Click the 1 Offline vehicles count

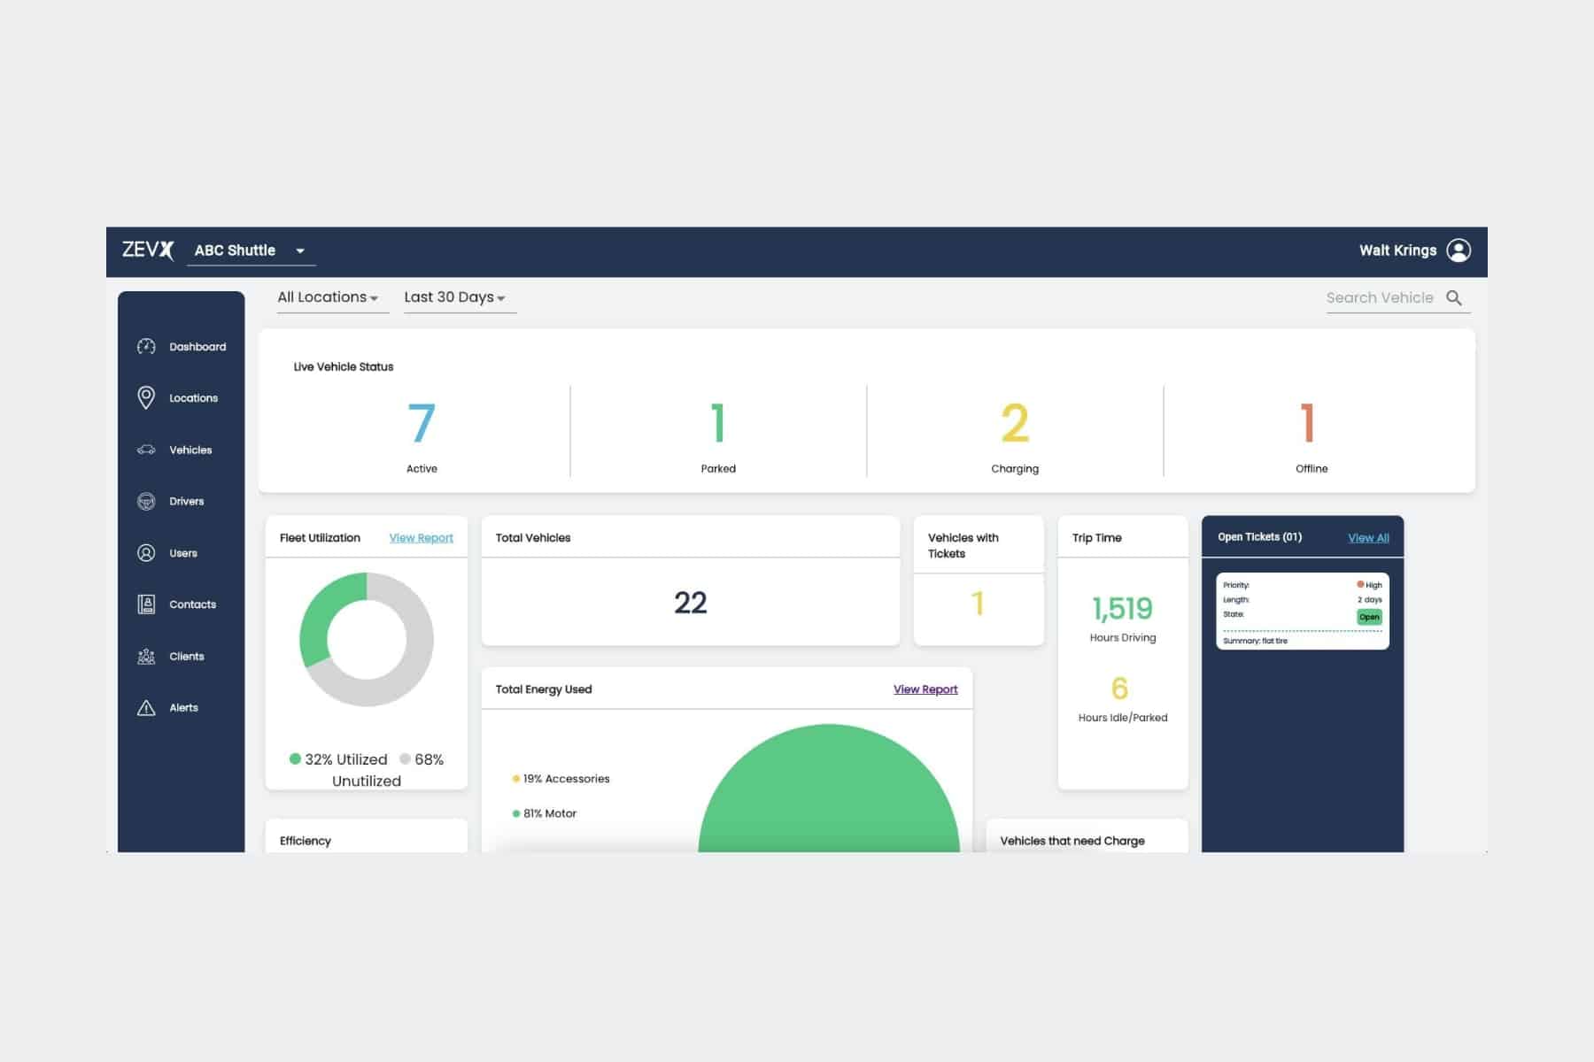click(x=1308, y=423)
